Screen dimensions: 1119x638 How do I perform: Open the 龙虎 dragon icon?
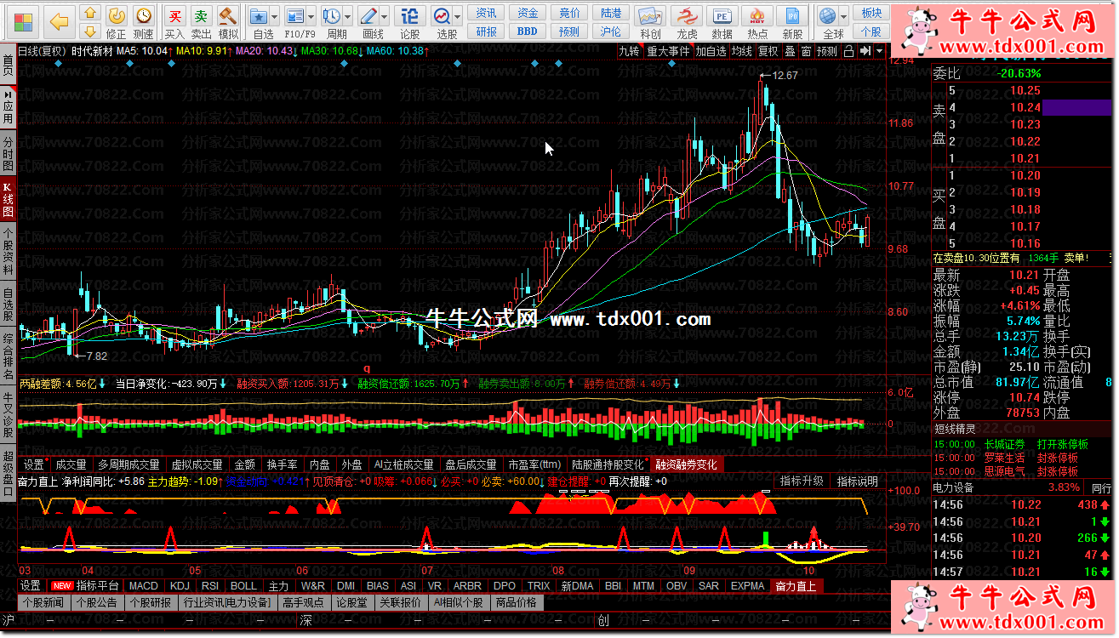687,21
